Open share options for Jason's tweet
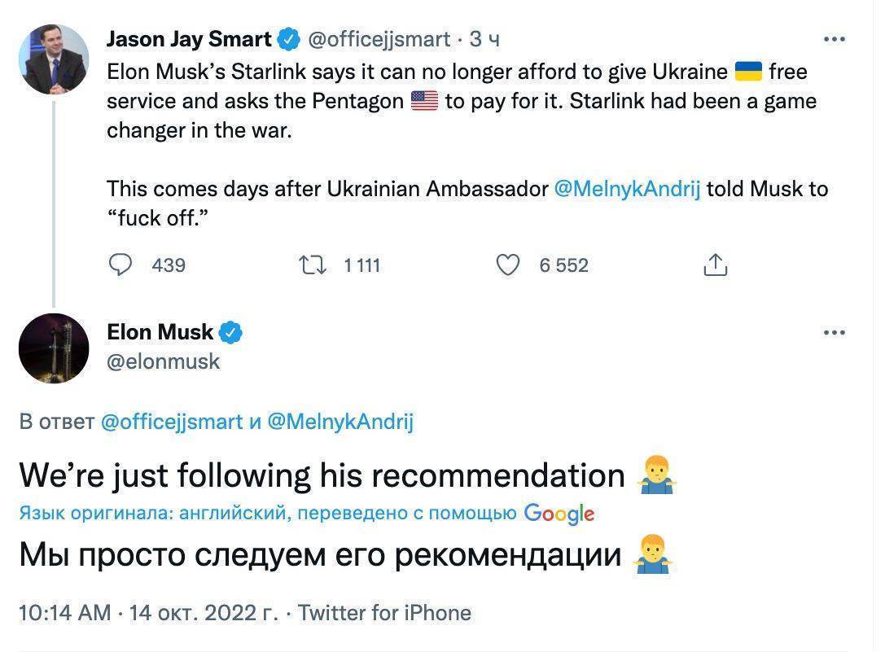Viewport: 885px width, 652px height. pyautogui.click(x=715, y=265)
